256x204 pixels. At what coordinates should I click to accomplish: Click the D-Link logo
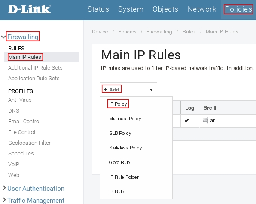coord(30,9)
